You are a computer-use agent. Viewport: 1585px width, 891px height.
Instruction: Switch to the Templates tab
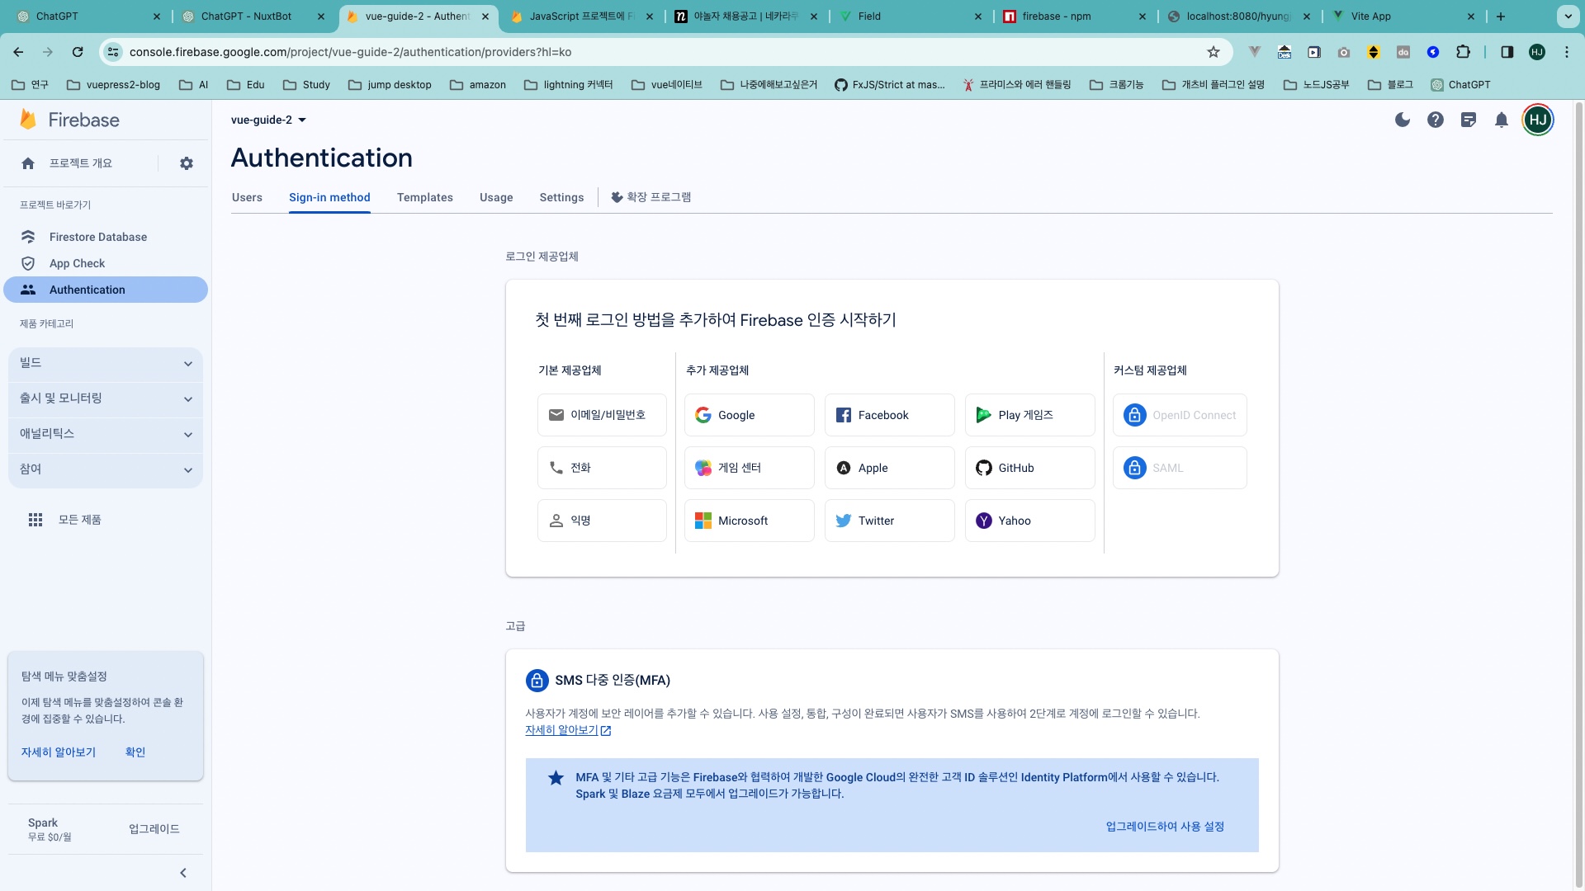pos(425,197)
